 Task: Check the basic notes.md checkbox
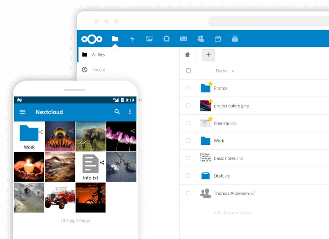[188, 158]
